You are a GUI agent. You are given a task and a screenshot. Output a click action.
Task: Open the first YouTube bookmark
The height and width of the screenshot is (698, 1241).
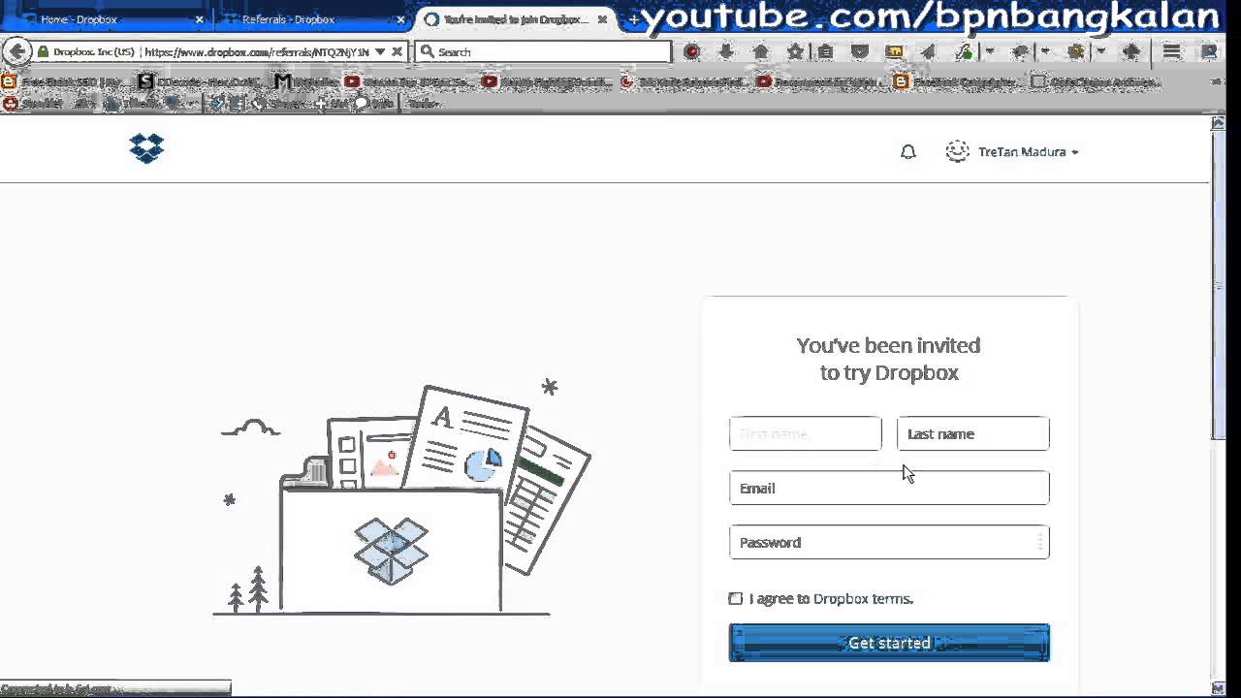[352, 82]
